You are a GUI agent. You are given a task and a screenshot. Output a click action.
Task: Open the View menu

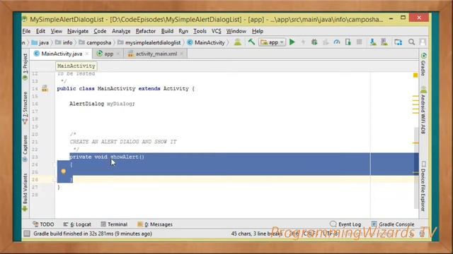pyautogui.click(x=57, y=31)
